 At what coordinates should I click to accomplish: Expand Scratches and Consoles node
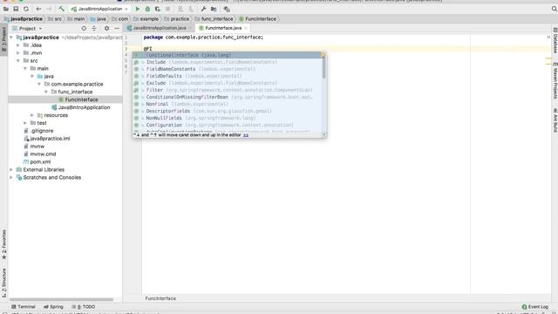click(11, 178)
